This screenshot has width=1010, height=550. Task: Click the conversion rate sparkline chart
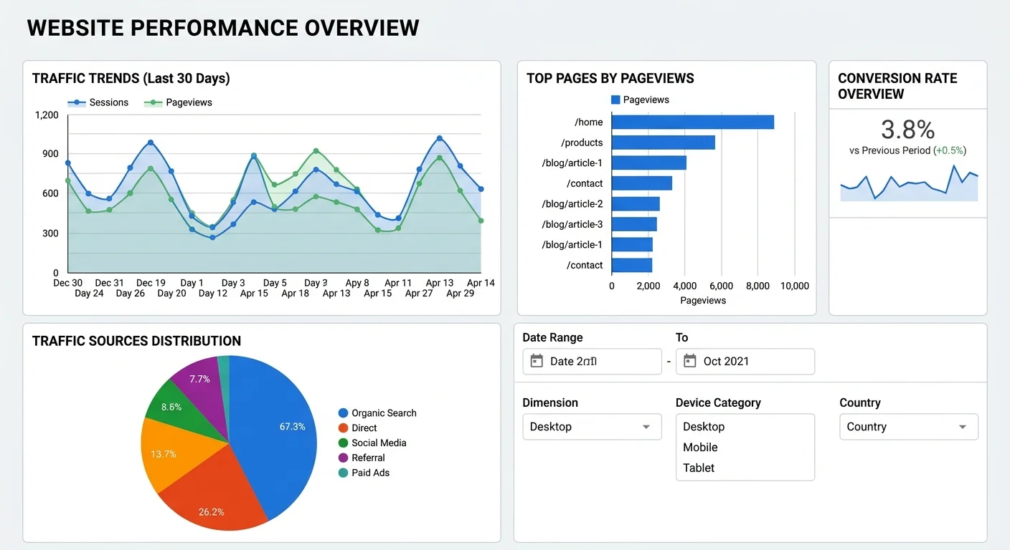click(x=908, y=186)
